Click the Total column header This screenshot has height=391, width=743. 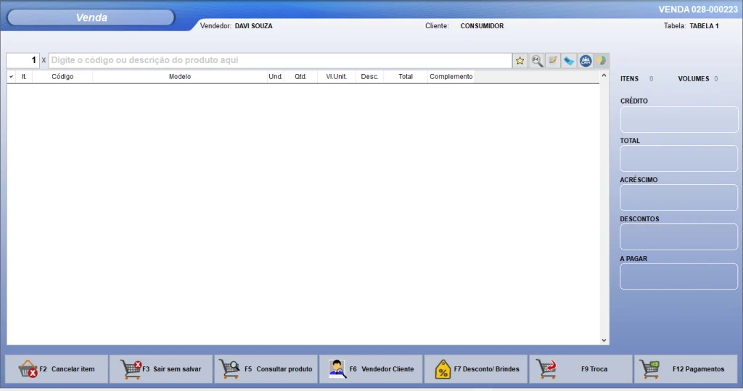(x=405, y=76)
